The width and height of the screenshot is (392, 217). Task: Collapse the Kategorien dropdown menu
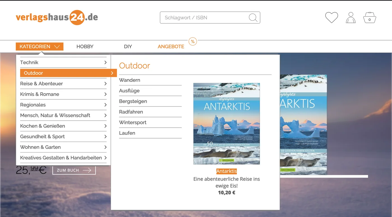pyautogui.click(x=39, y=47)
